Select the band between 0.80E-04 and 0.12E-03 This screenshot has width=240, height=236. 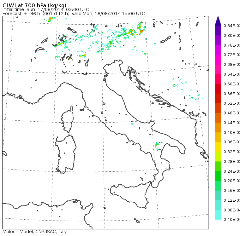(x=218, y=205)
